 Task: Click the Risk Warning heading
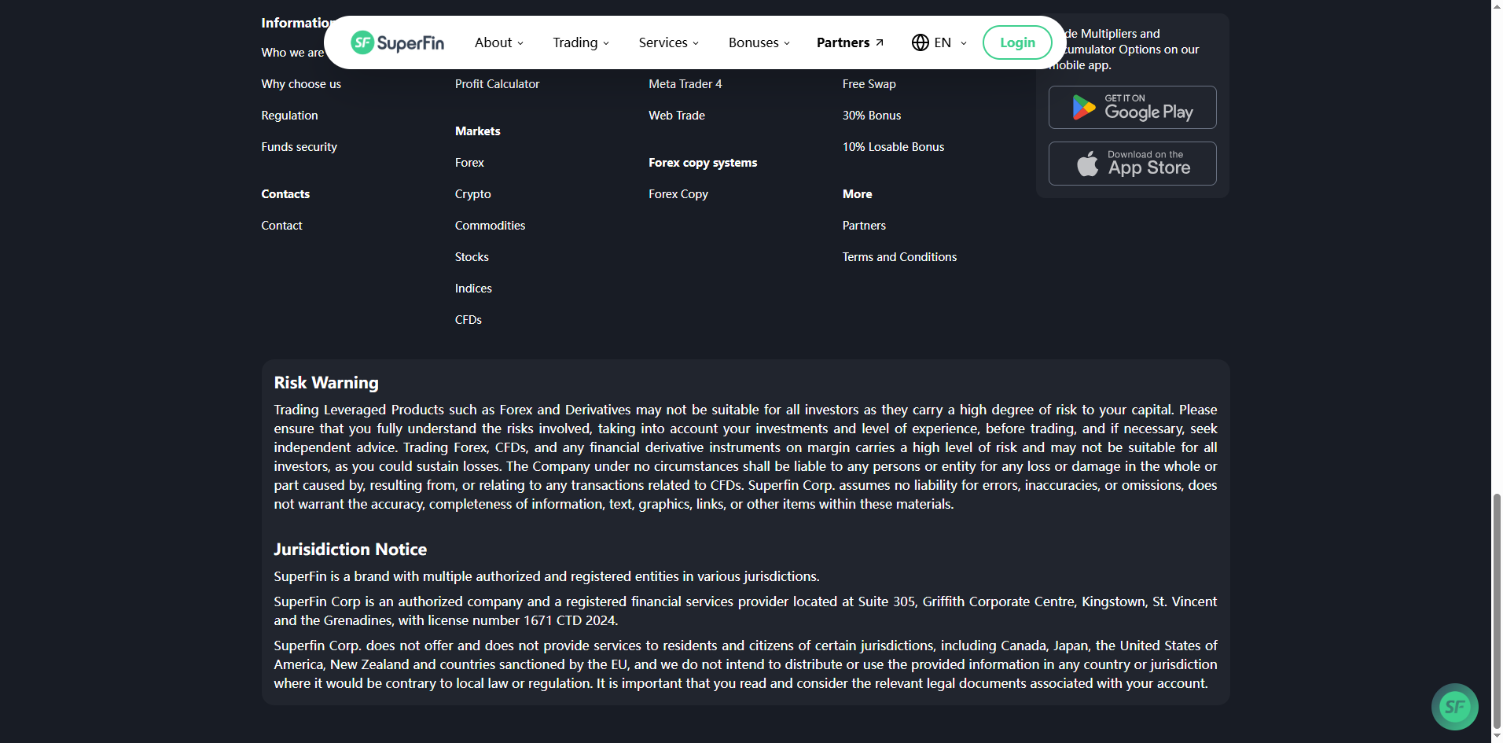point(326,383)
